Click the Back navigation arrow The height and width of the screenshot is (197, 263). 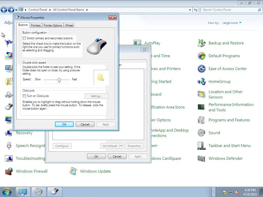[x=4, y=10]
